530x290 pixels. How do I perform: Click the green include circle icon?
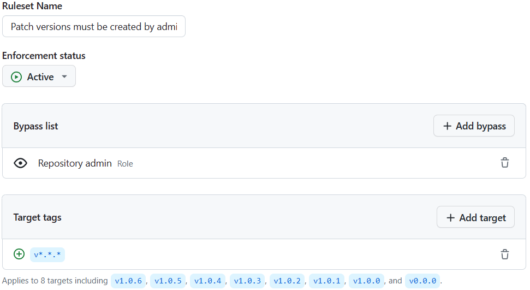(19, 254)
